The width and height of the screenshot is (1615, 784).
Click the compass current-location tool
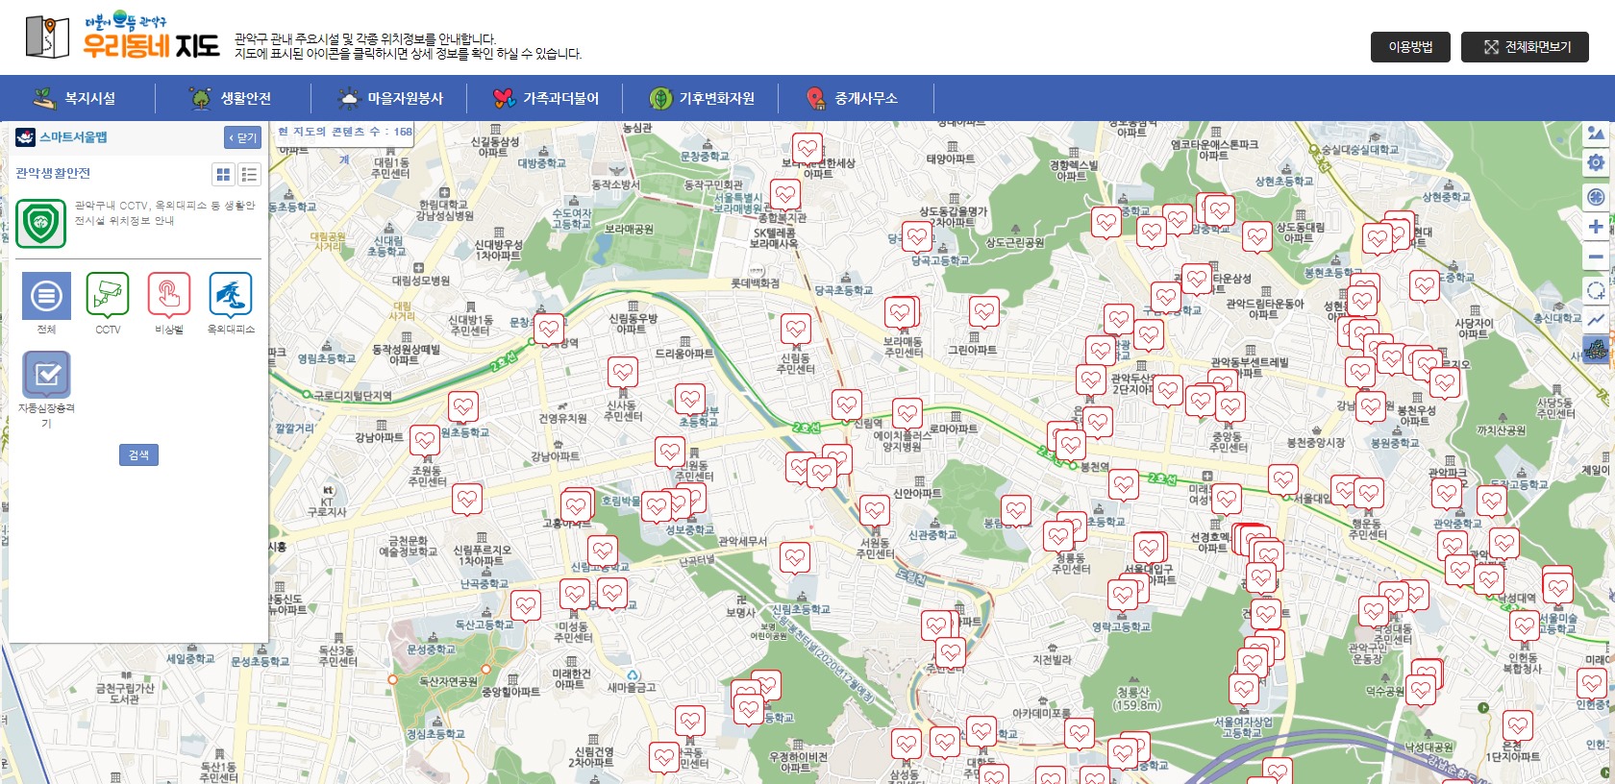[1596, 196]
